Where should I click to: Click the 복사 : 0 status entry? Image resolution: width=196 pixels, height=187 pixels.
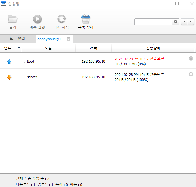click(62, 184)
